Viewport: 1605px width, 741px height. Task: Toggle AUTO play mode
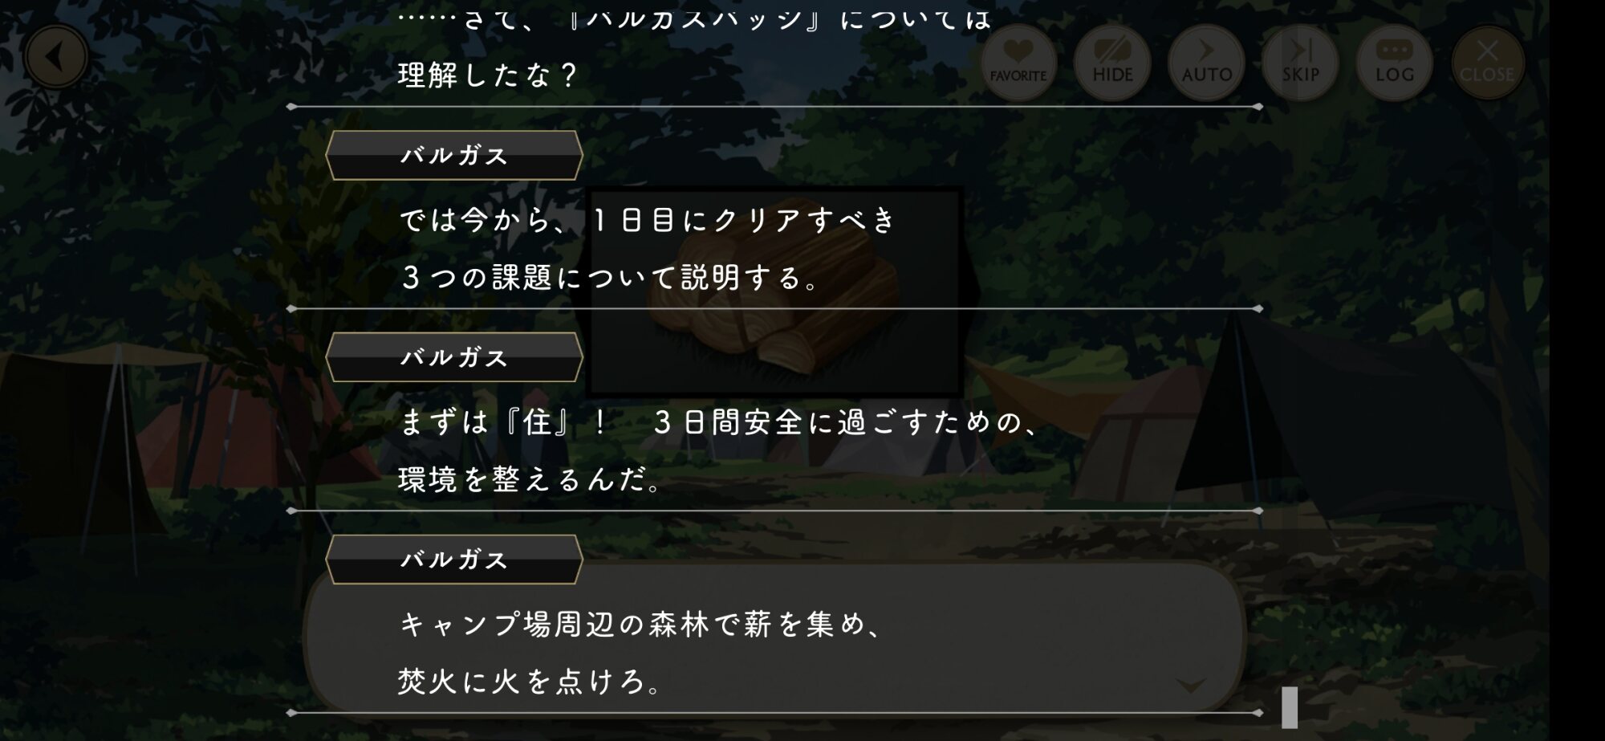[x=1206, y=62]
